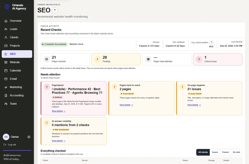Click the Status column header

pyautogui.click(x=185, y=161)
